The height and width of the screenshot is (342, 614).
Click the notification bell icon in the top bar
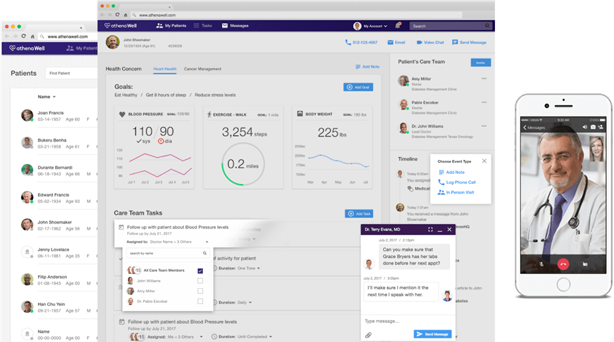coord(398,26)
